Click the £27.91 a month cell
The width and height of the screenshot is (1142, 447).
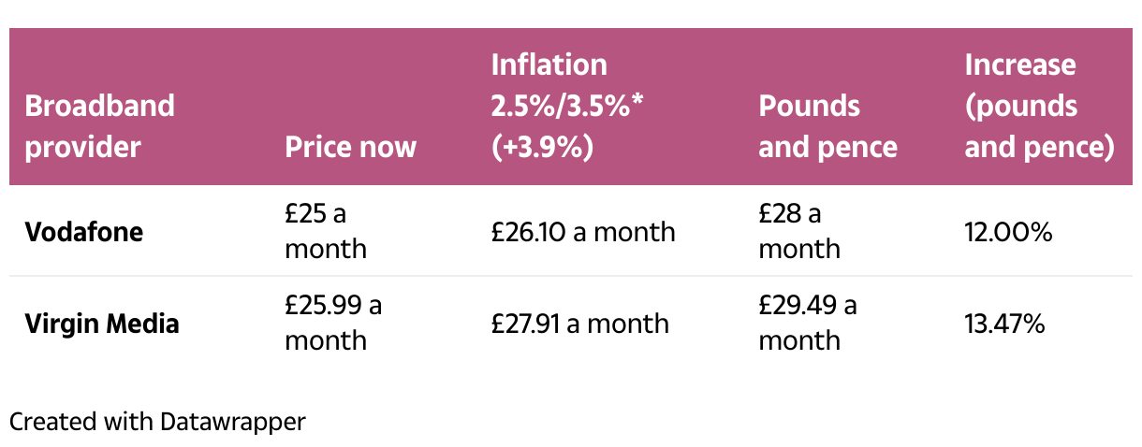(580, 324)
